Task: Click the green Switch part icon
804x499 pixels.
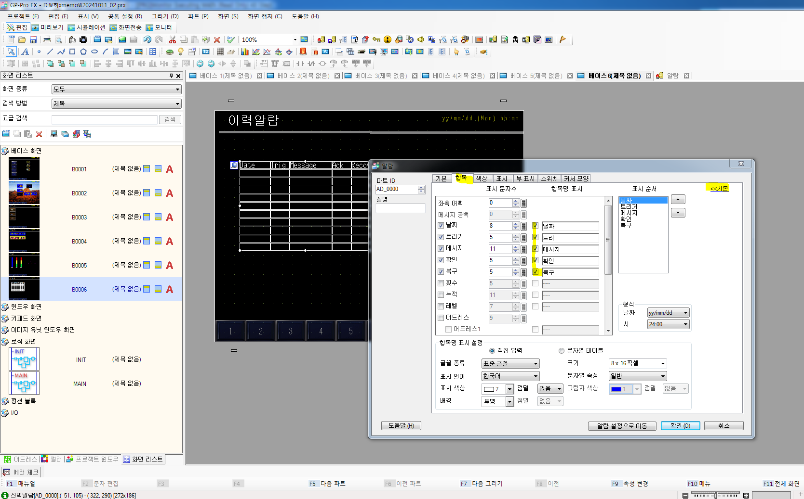Action: coord(170,51)
